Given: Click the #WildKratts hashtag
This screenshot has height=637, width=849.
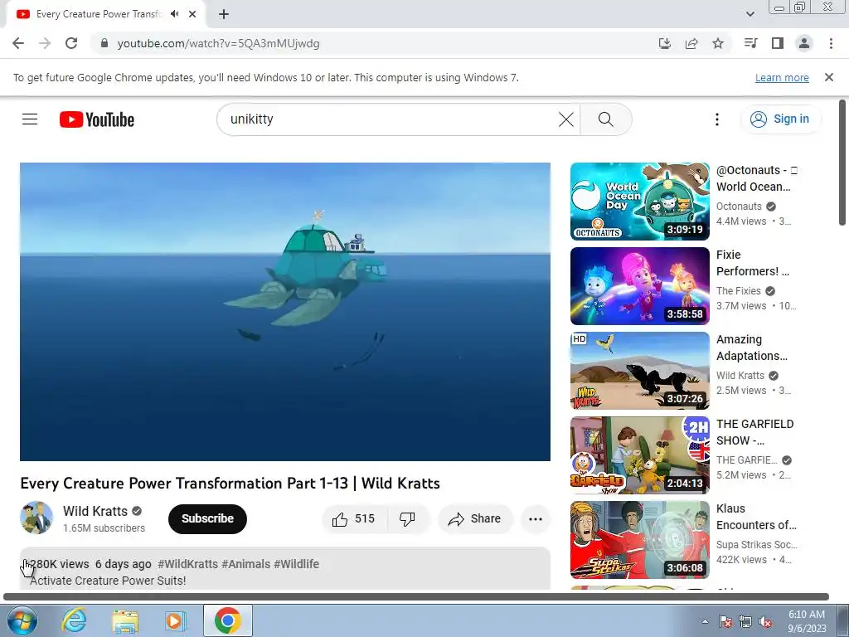Looking at the screenshot, I should coord(187,564).
